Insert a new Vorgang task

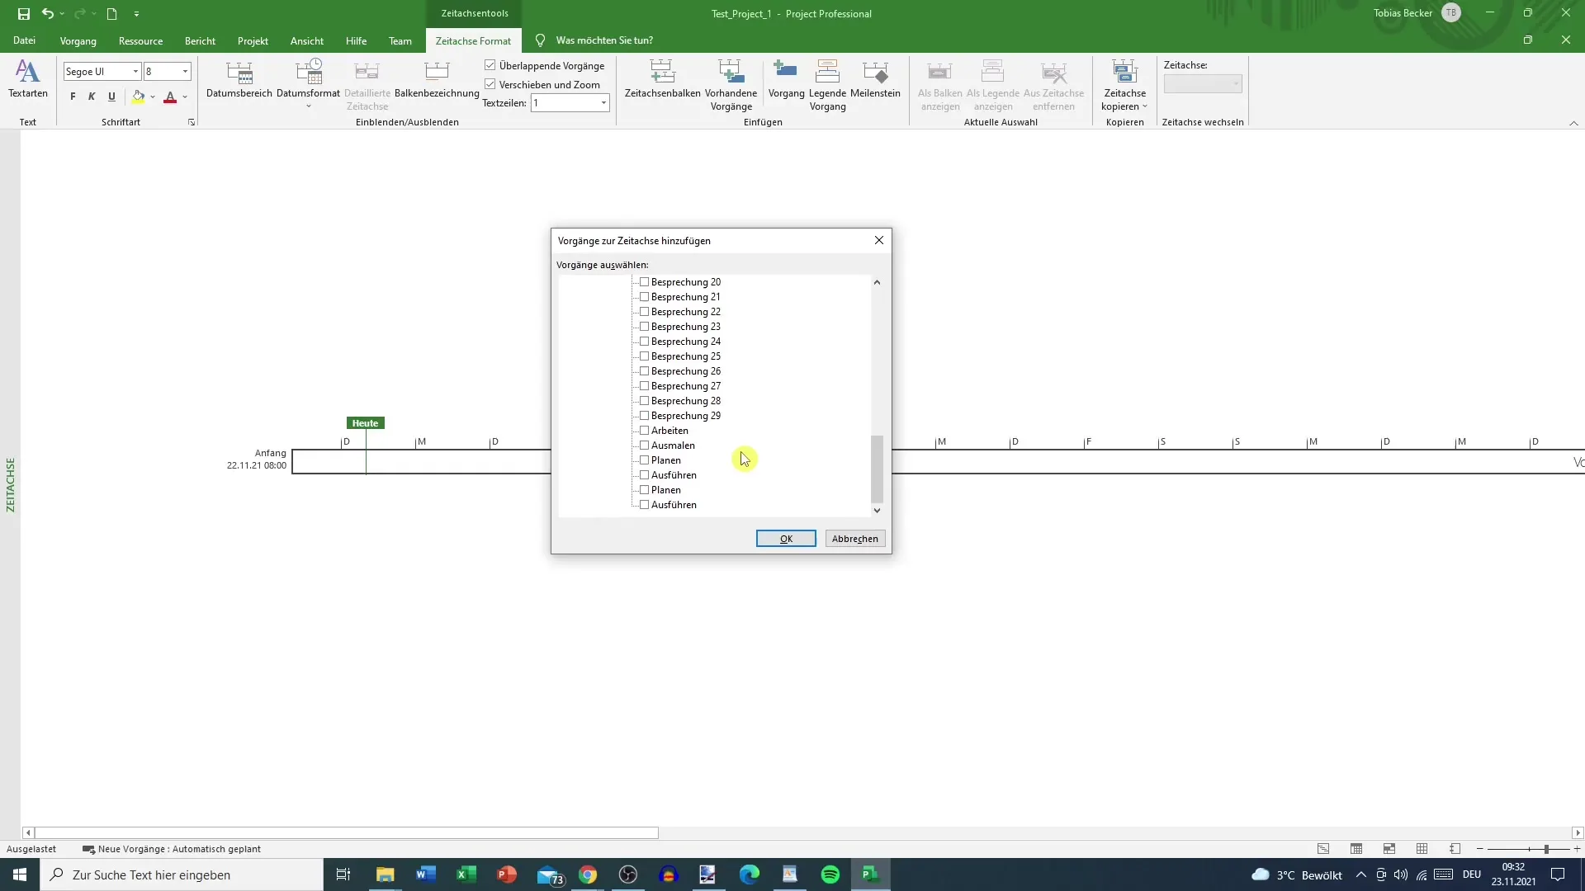point(786,79)
